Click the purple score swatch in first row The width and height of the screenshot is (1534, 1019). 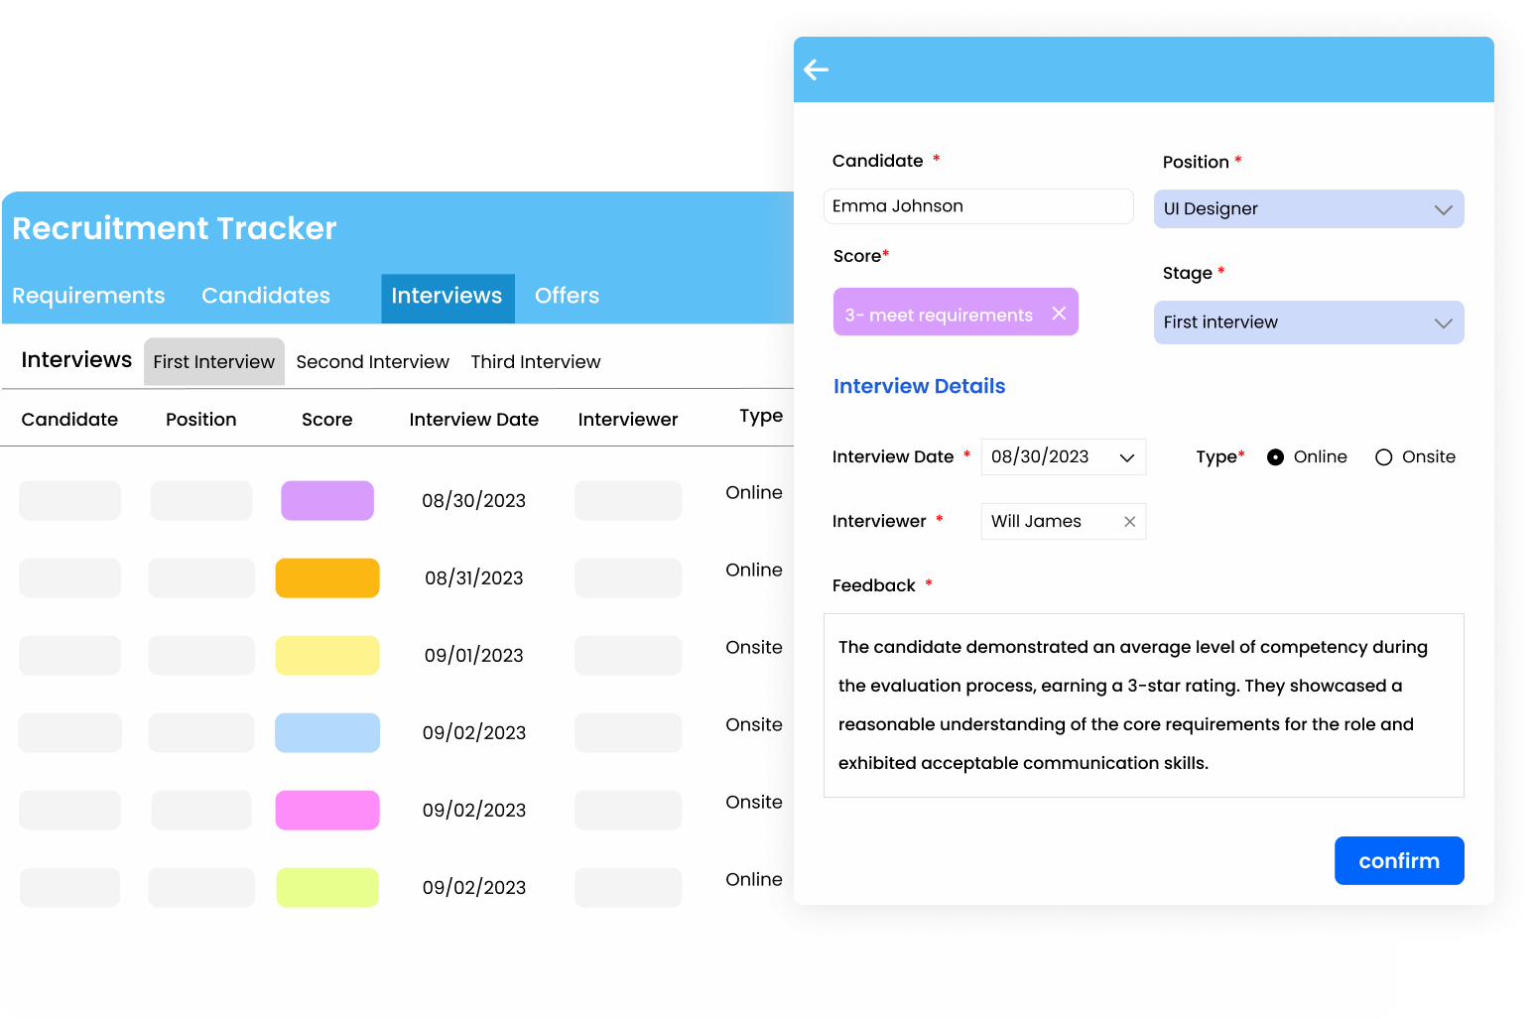coord(327,500)
